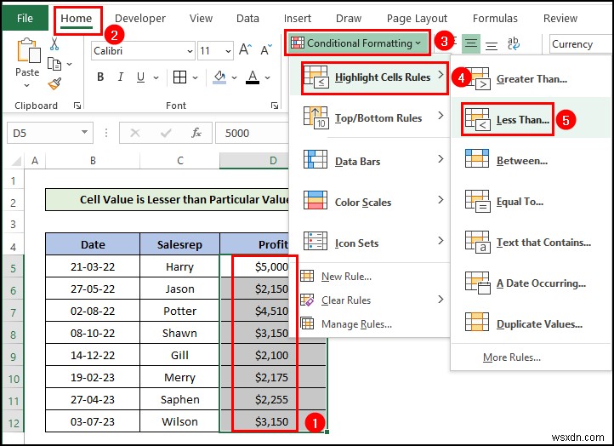This screenshot has height=446, width=614.
Task: Click the Insert Function fx icon
Action: 196,133
